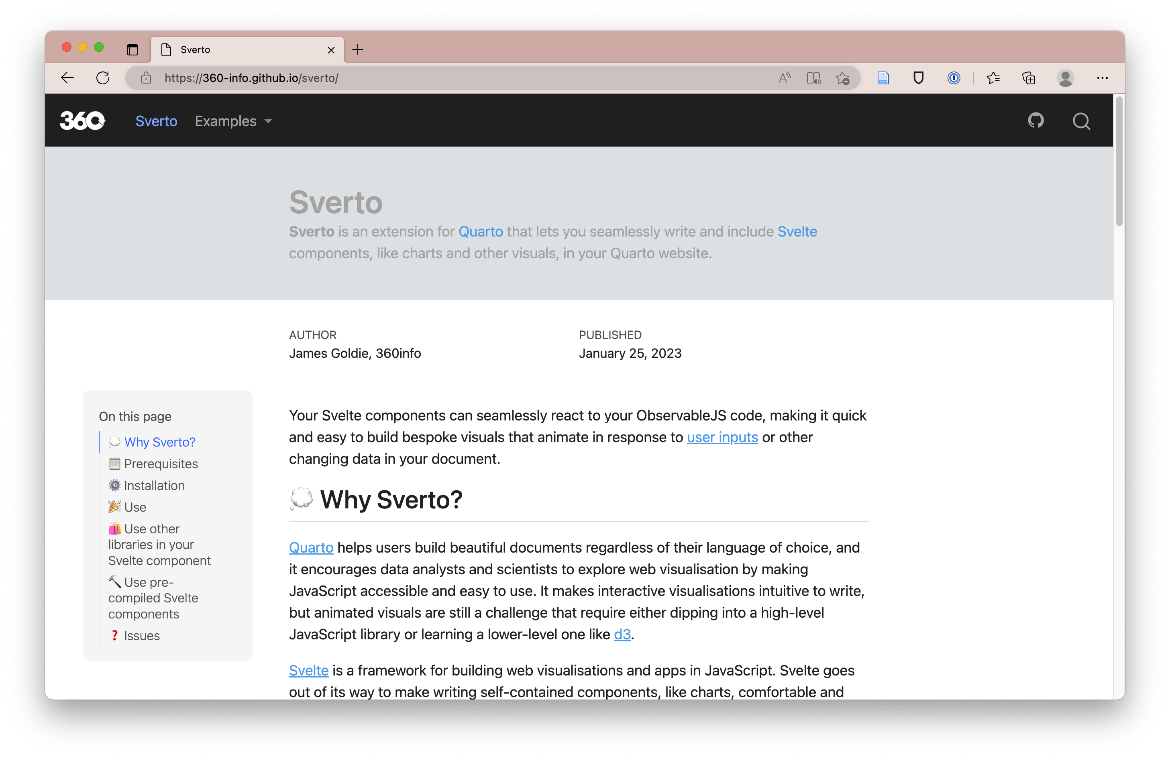This screenshot has height=759, width=1170.
Task: Open the Collections panel
Action: coord(1028,78)
